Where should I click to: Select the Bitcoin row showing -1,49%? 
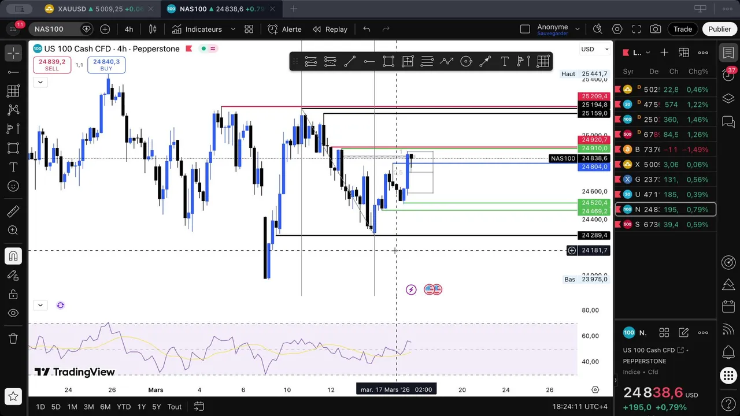665,149
